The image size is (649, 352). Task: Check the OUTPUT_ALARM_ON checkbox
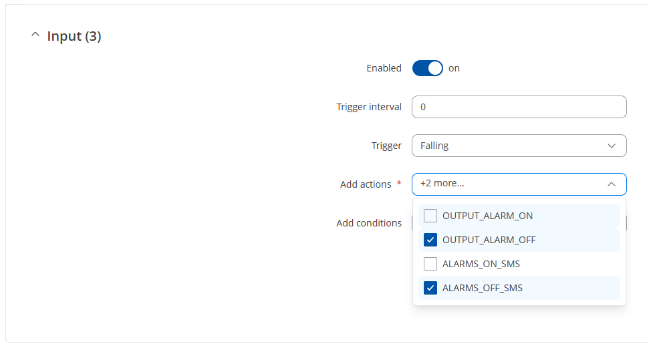(x=430, y=216)
